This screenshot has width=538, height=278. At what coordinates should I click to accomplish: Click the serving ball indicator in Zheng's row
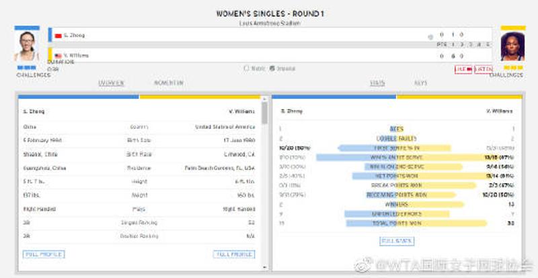pos(430,36)
